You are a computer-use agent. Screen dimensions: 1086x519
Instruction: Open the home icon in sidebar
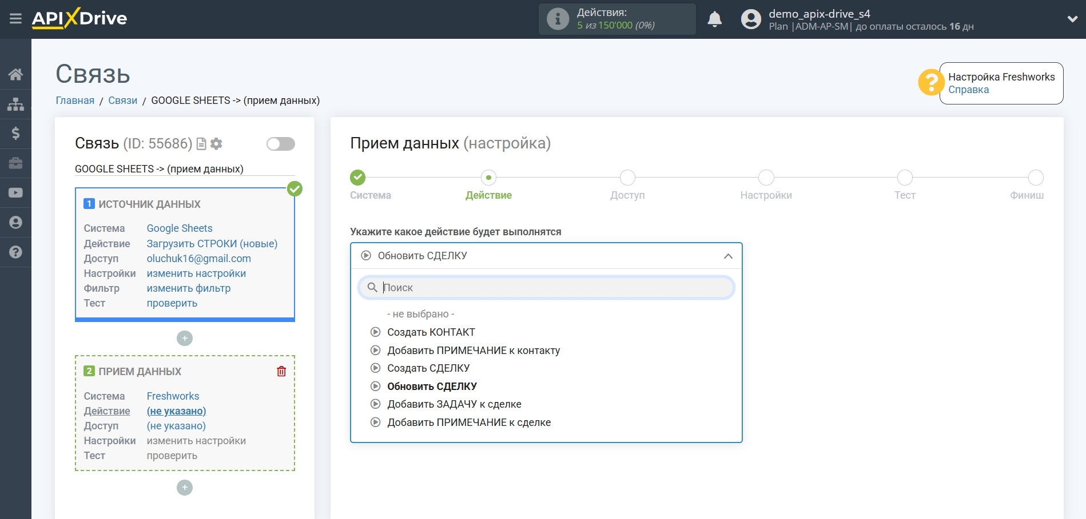point(15,74)
